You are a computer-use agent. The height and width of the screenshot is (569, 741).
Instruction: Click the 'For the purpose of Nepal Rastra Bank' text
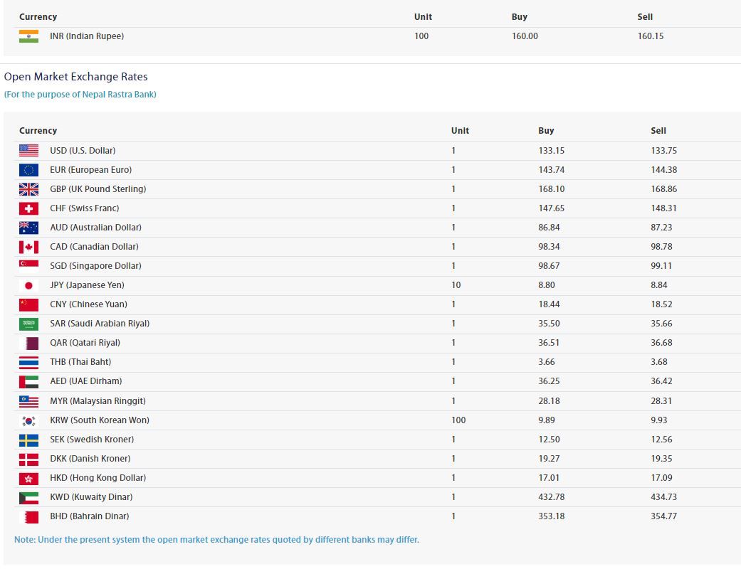tap(80, 95)
